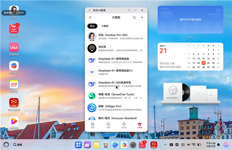Click the refresh icon in the window title bar

pos(129,10)
